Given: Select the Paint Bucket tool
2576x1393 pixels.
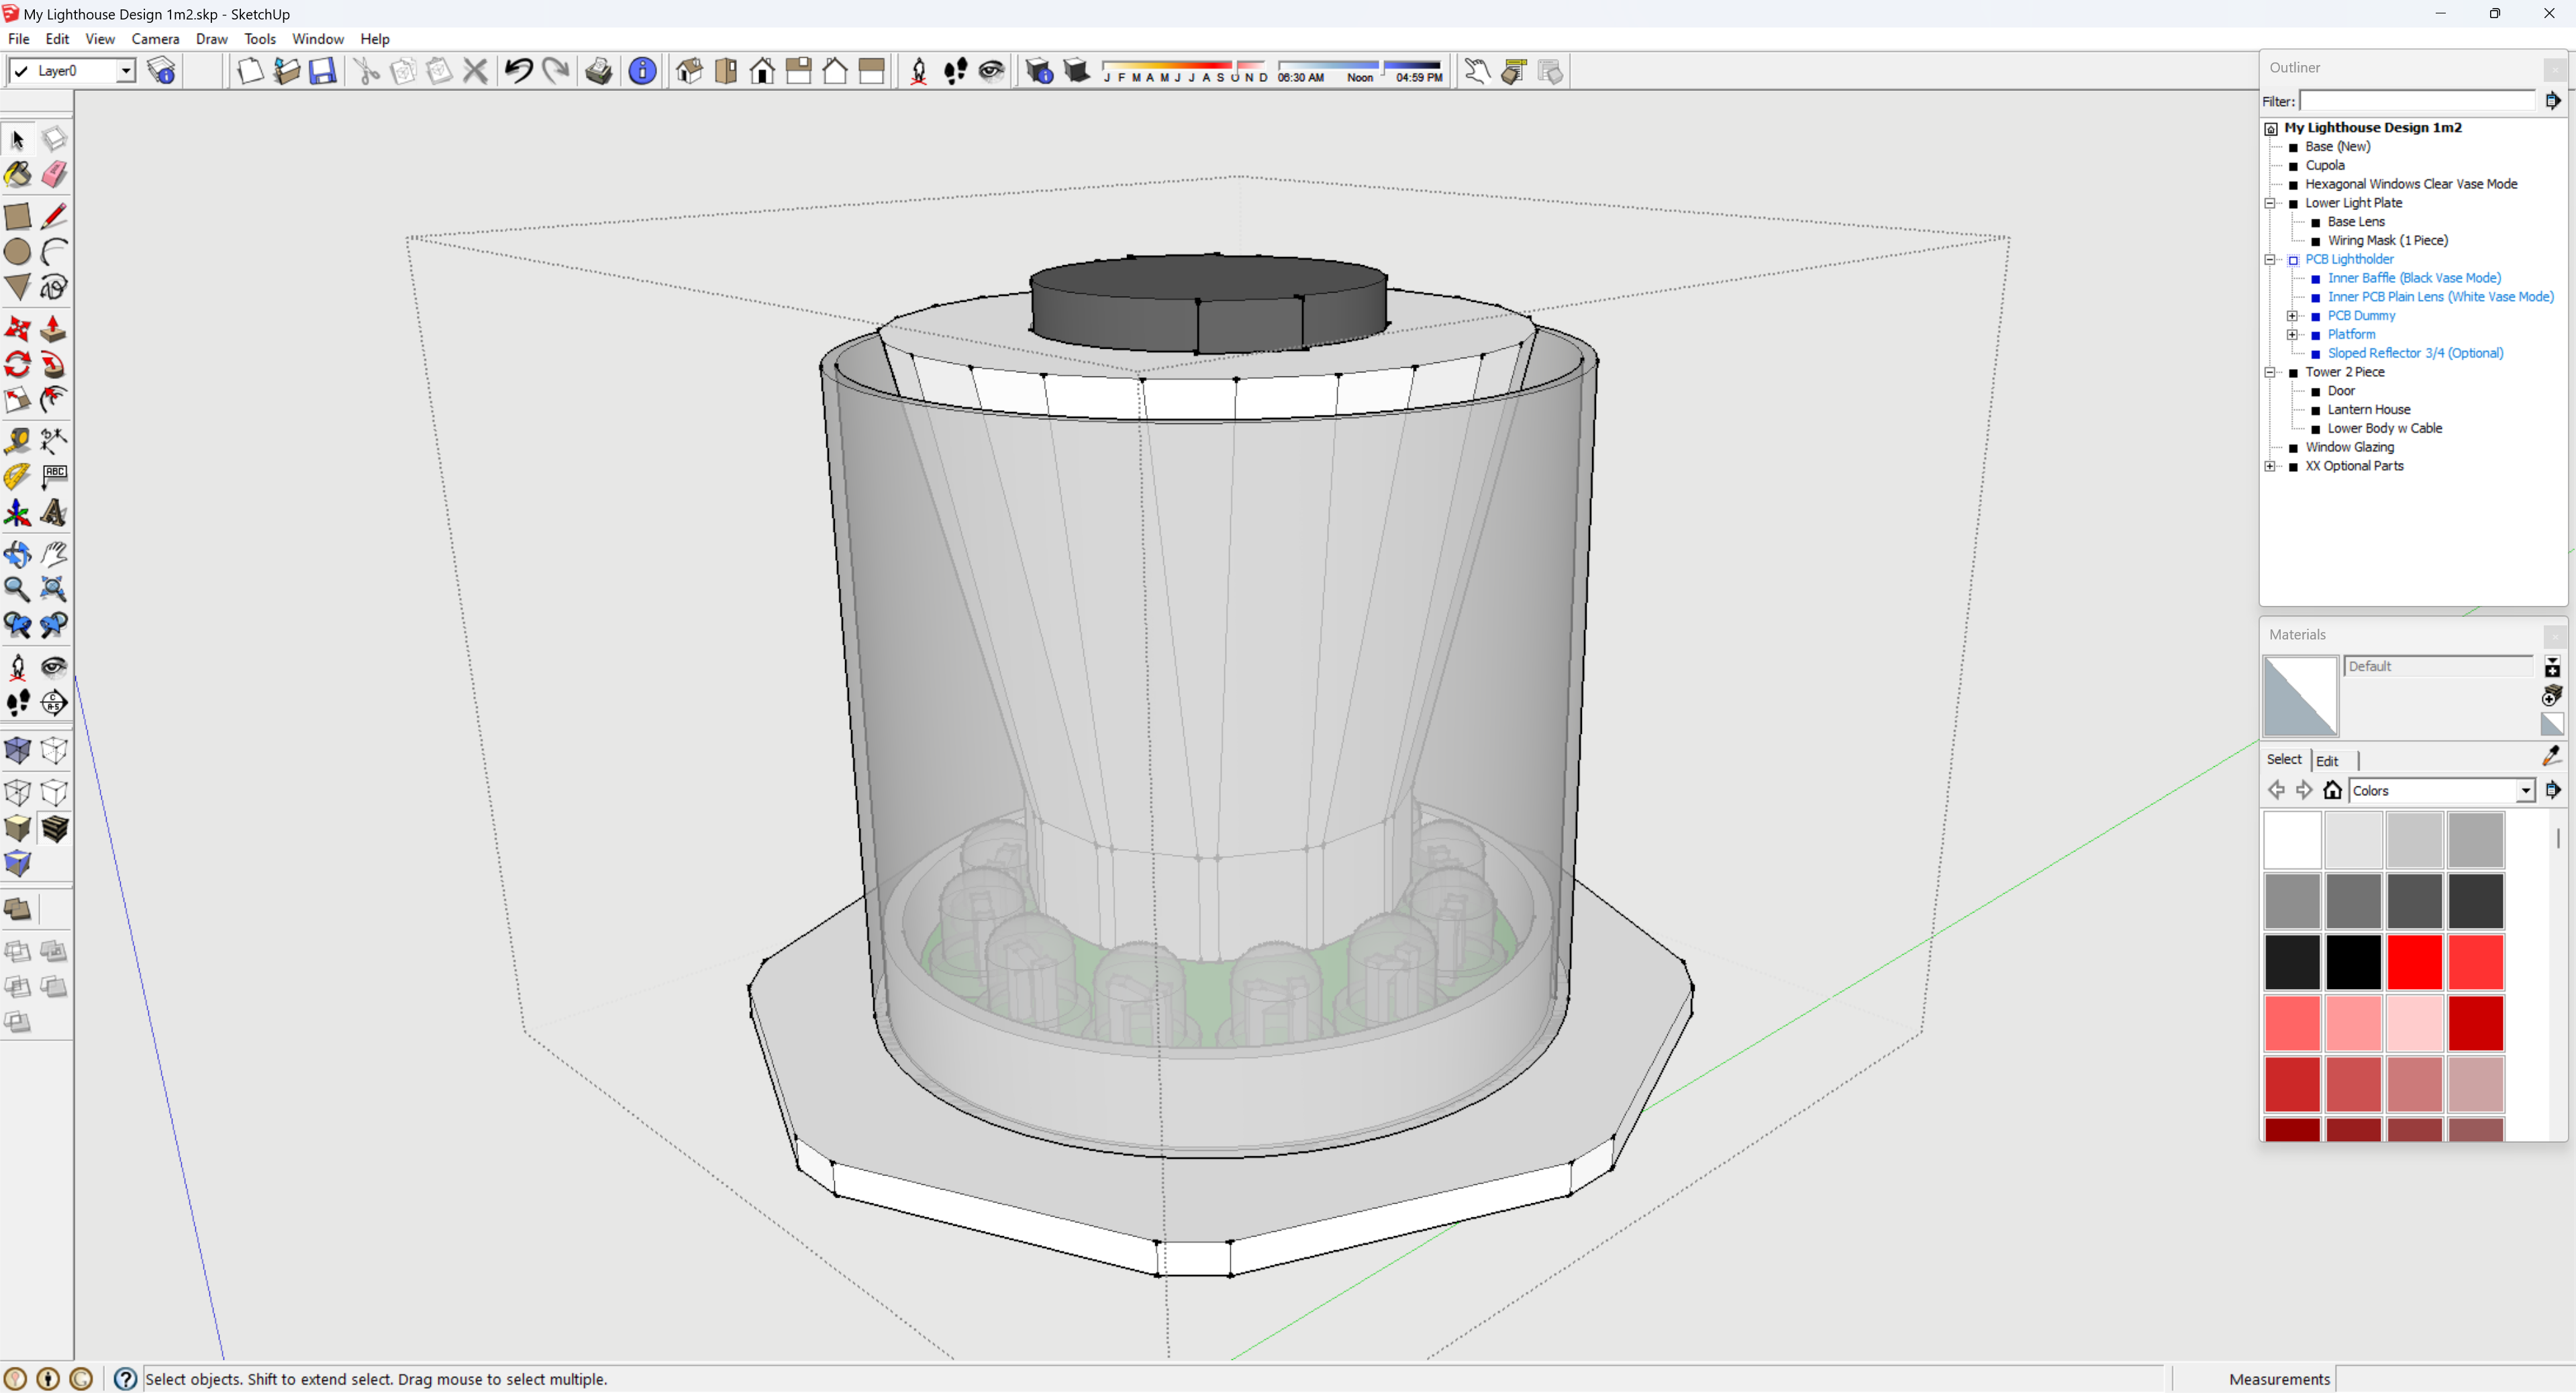Looking at the screenshot, I should (17, 175).
